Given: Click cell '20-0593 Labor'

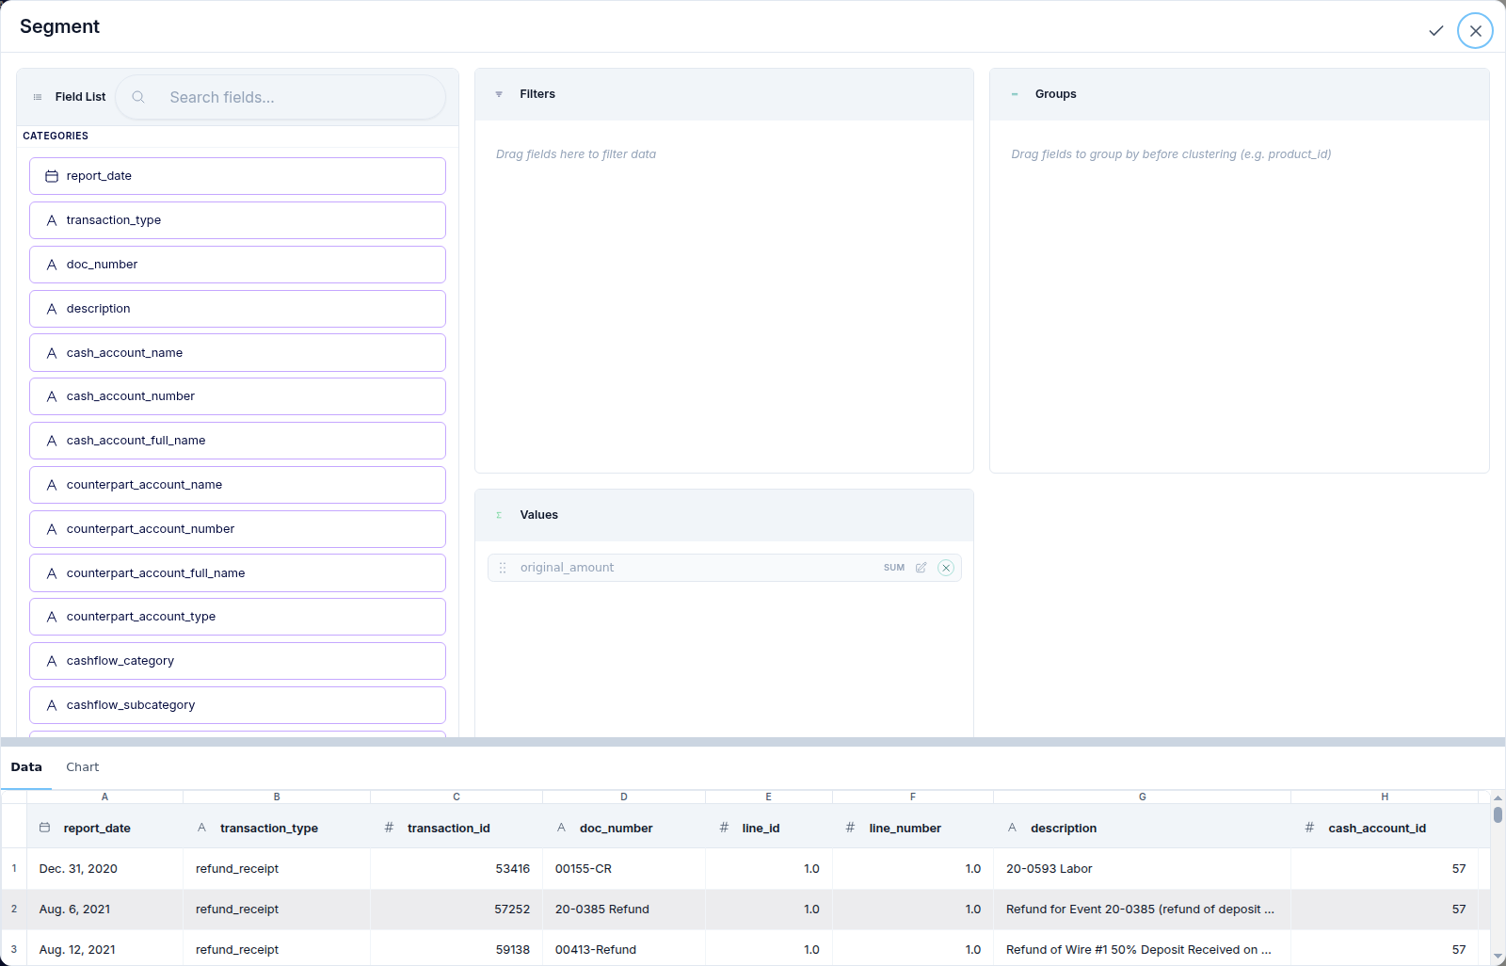Looking at the screenshot, I should [x=1142, y=869].
